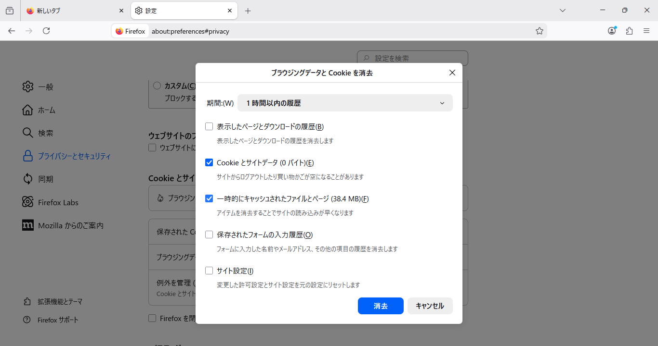
Task: Click the new tab plus icon
Action: click(x=248, y=11)
